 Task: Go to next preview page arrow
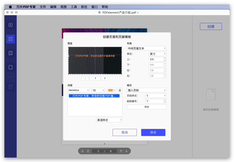click(105, 78)
